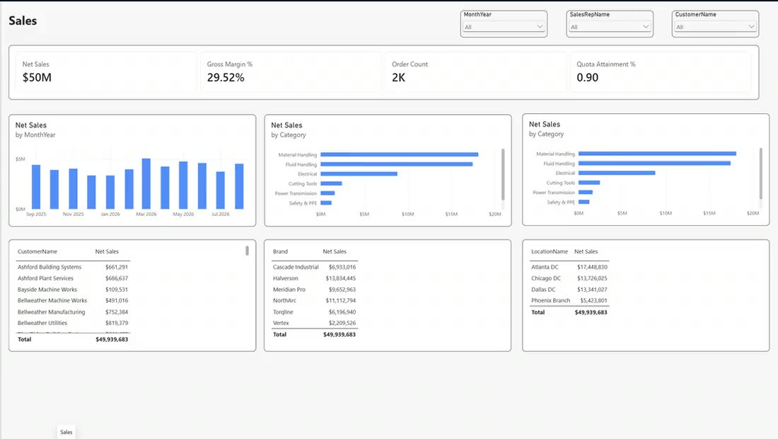The width and height of the screenshot is (778, 439).
Task: Click Material Handling label in middle category chart
Action: (x=297, y=155)
